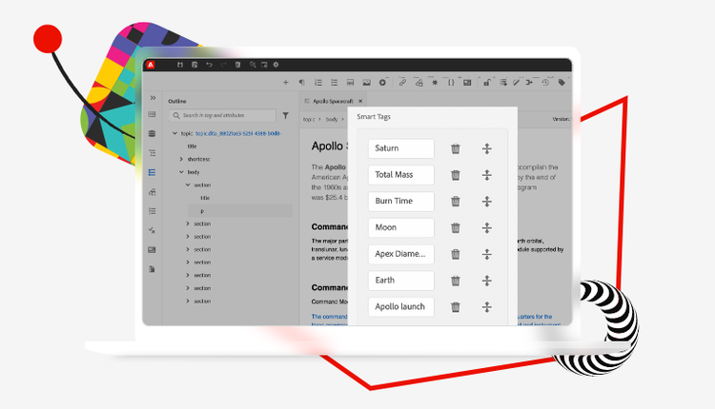Viewport: 715px width, 409px height.
Task: Expand the left sidebar with double chevron
Action: click(x=153, y=98)
